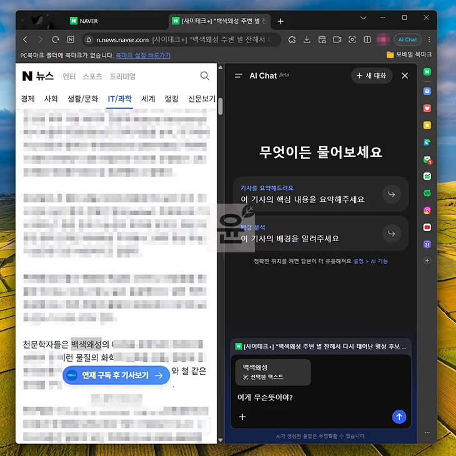Viewport: 456px width, 456px height.
Task: Go back with the browser back arrow
Action: (x=26, y=39)
